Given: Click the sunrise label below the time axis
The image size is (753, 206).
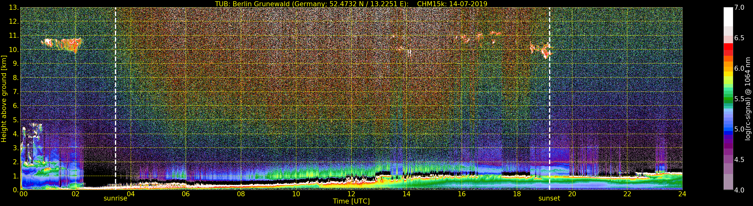Looking at the screenshot, I should click(115, 198).
